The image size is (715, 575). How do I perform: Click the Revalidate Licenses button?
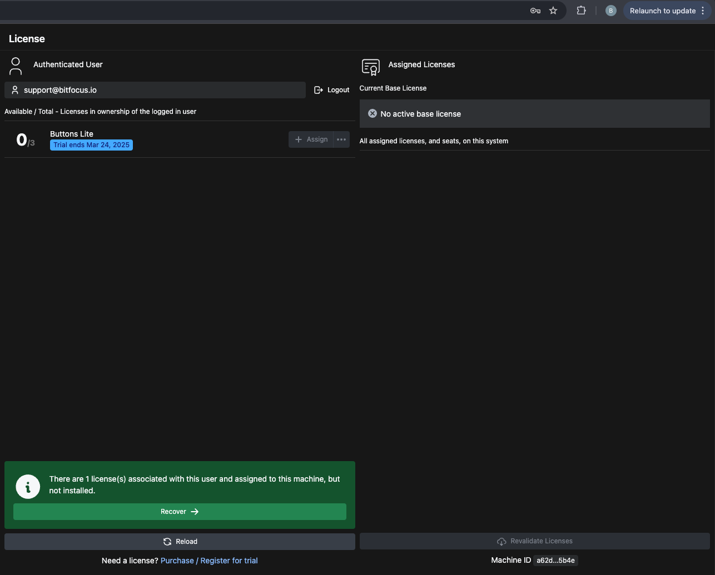point(535,541)
